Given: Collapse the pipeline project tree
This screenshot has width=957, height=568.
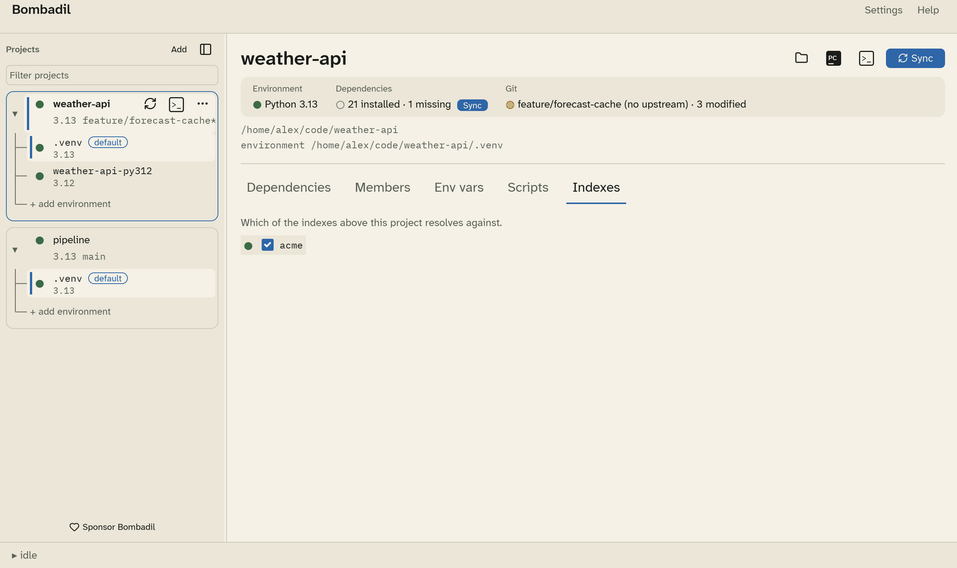Looking at the screenshot, I should click(15, 250).
